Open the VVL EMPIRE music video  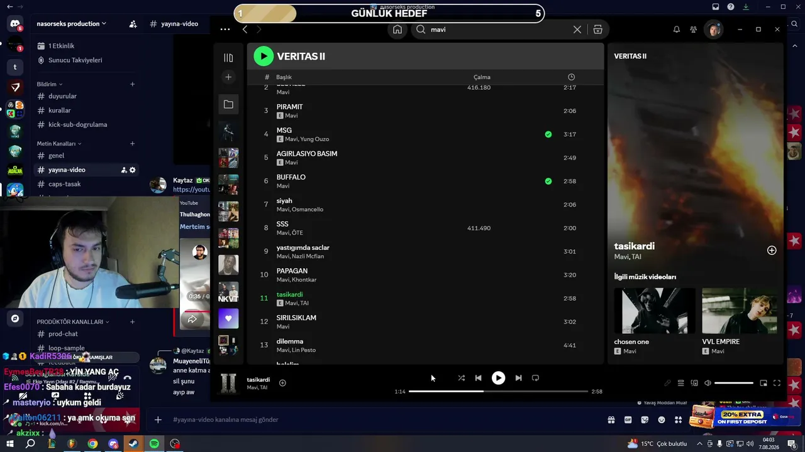click(740, 311)
